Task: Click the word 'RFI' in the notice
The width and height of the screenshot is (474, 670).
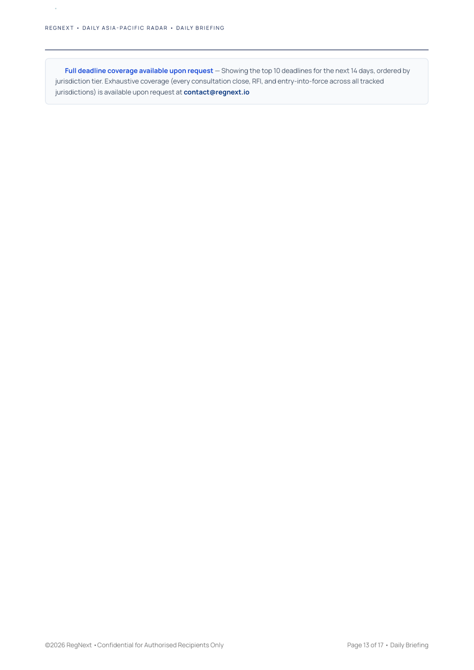Action: [256, 82]
